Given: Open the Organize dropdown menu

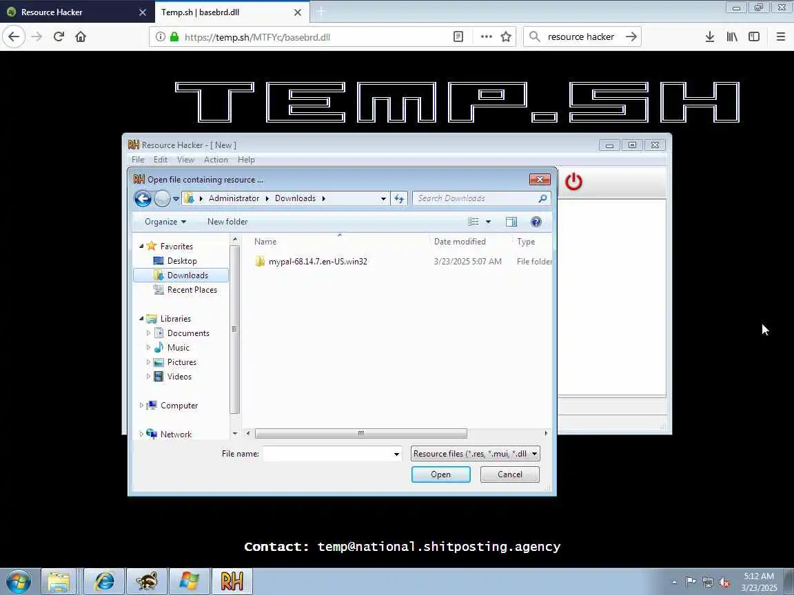Looking at the screenshot, I should coord(165,222).
